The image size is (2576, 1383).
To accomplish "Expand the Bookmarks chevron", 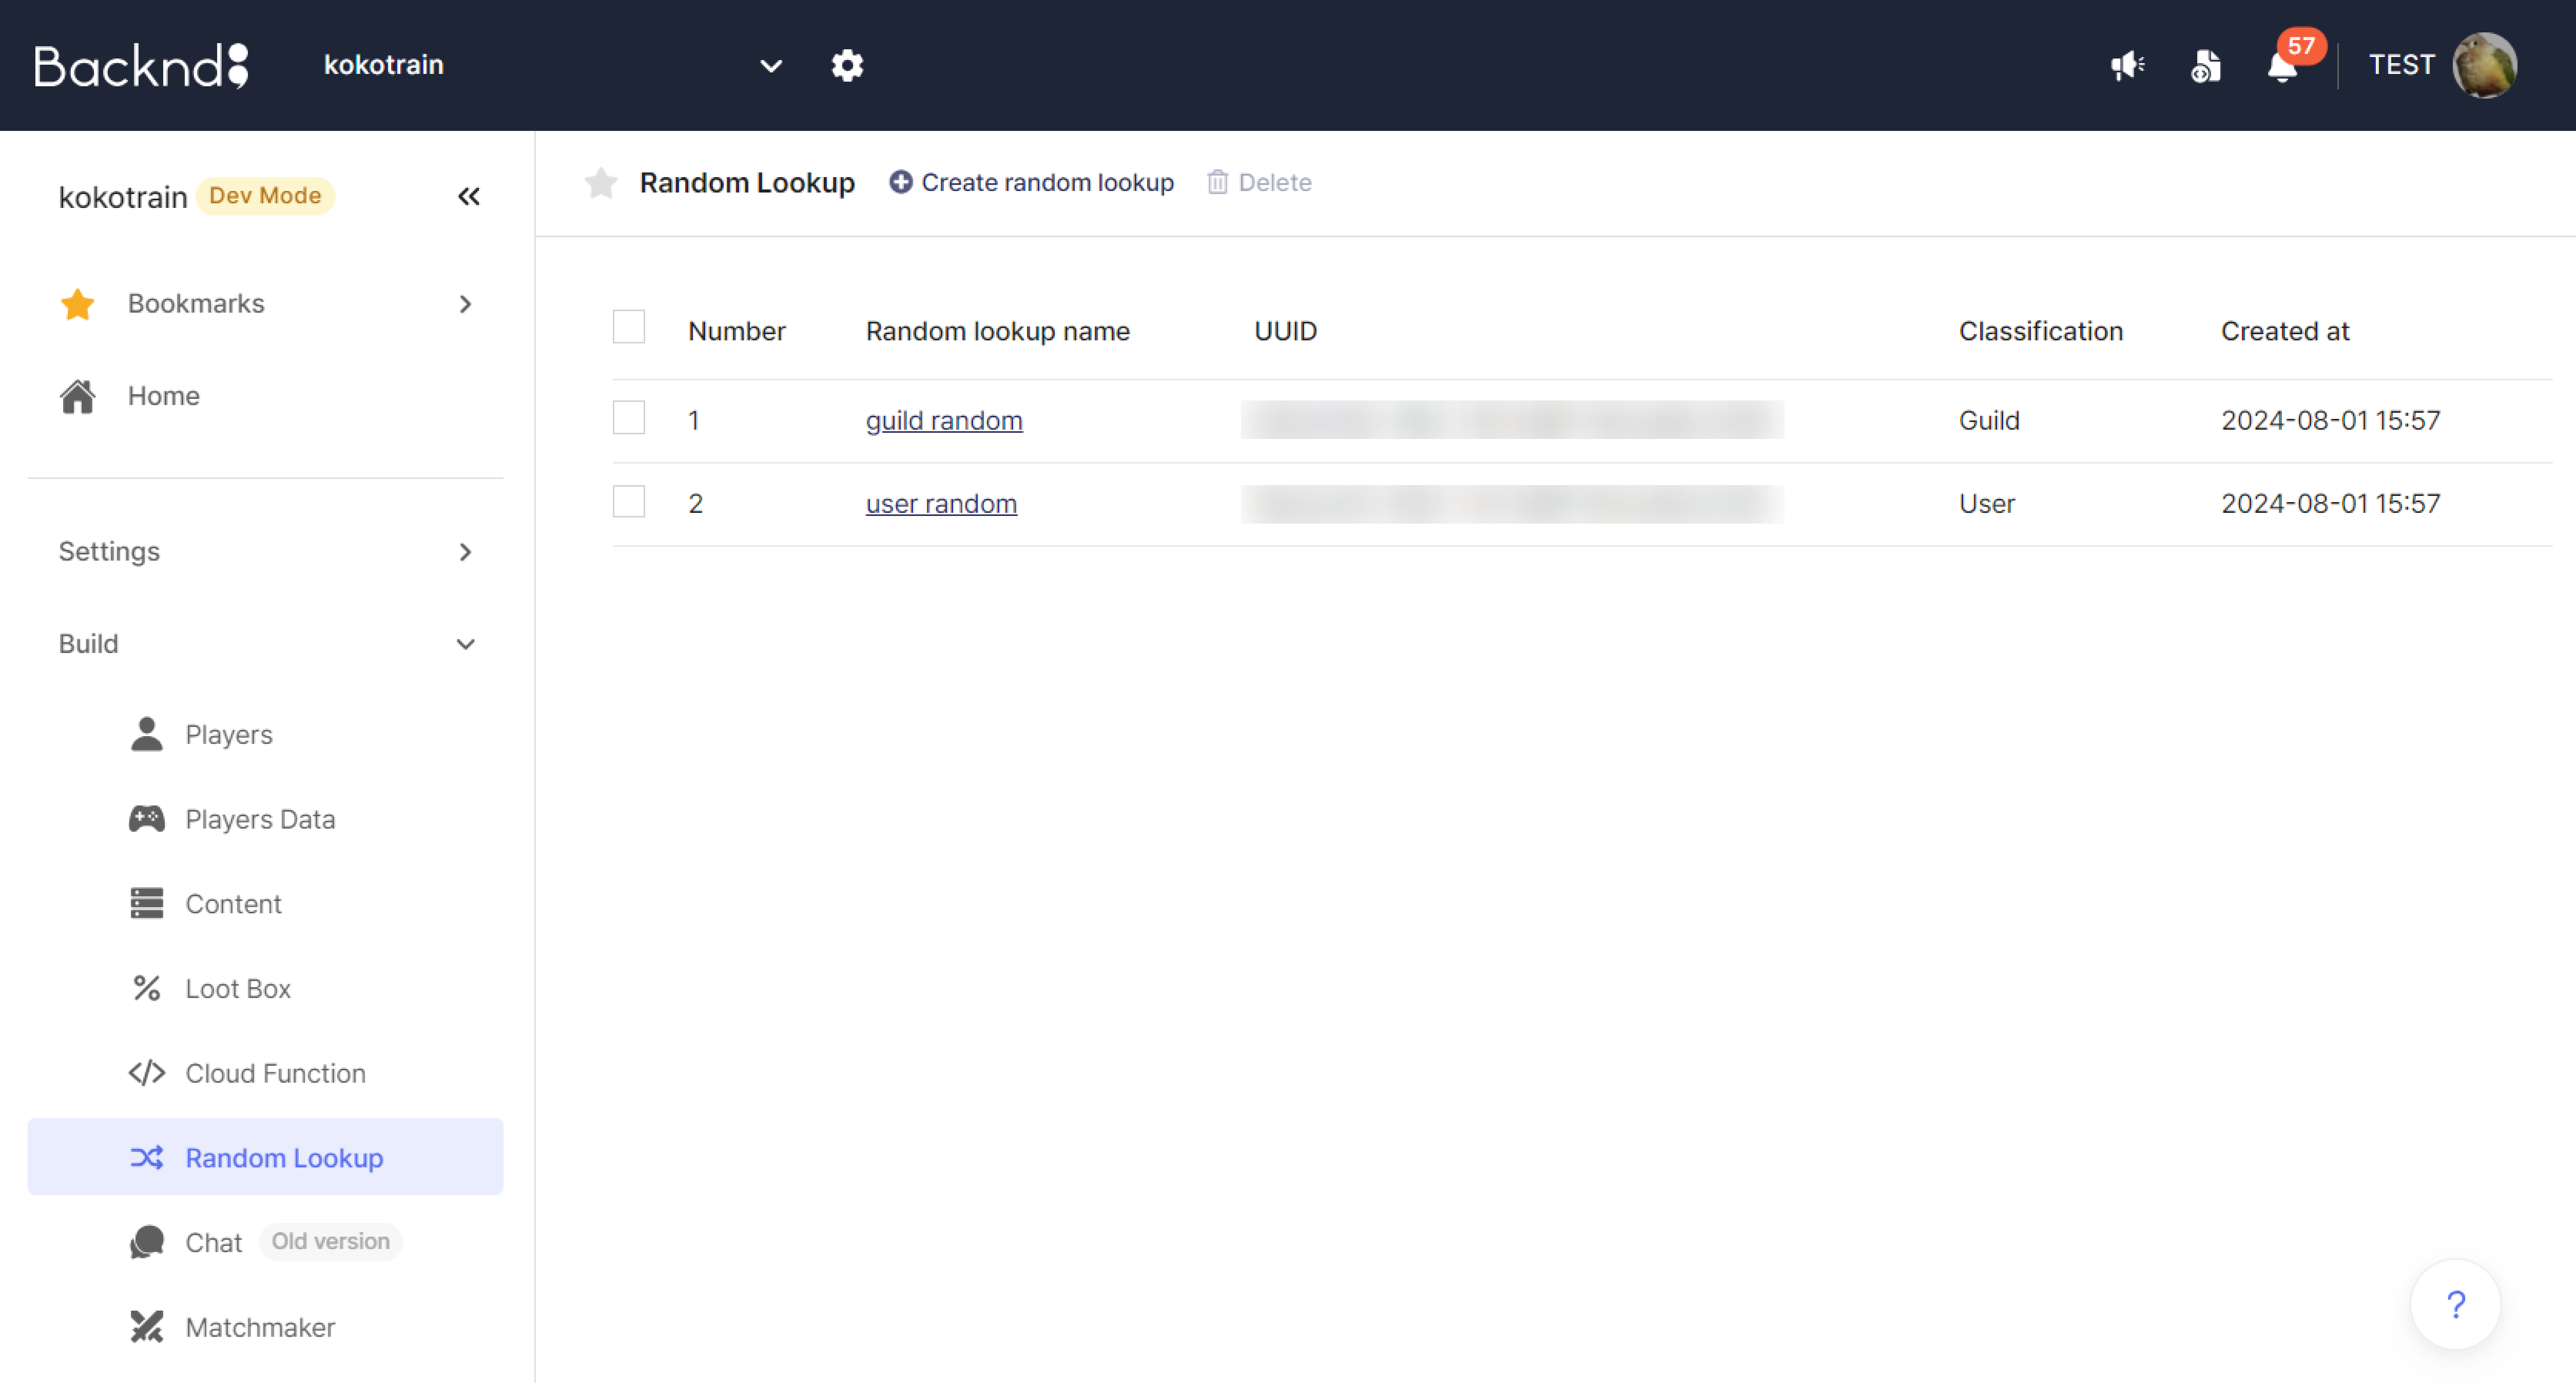I will coord(465,304).
